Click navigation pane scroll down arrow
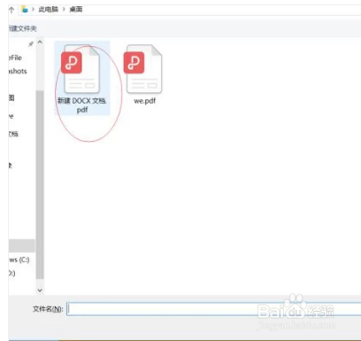The width and height of the screenshot is (361, 341). pos(40,291)
